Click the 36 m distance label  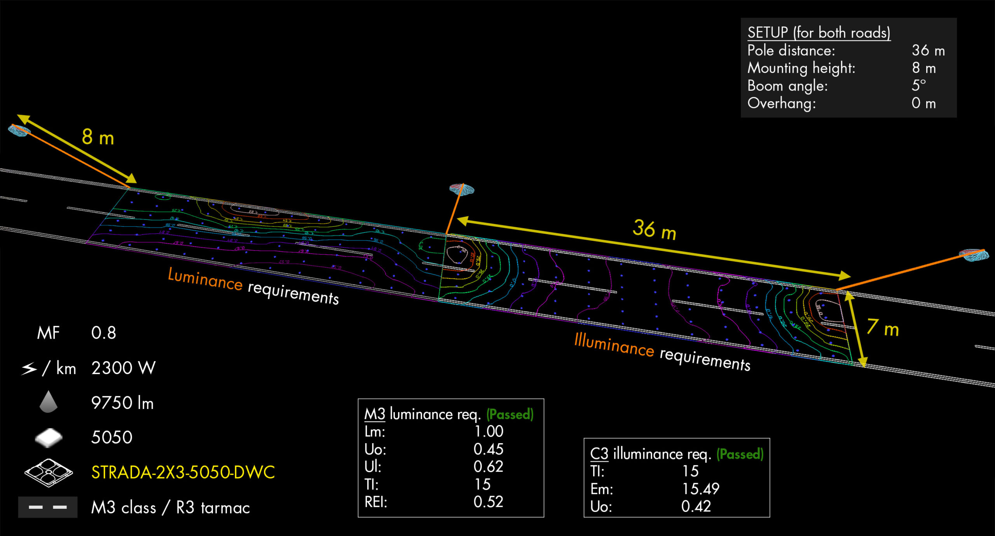[x=654, y=229]
